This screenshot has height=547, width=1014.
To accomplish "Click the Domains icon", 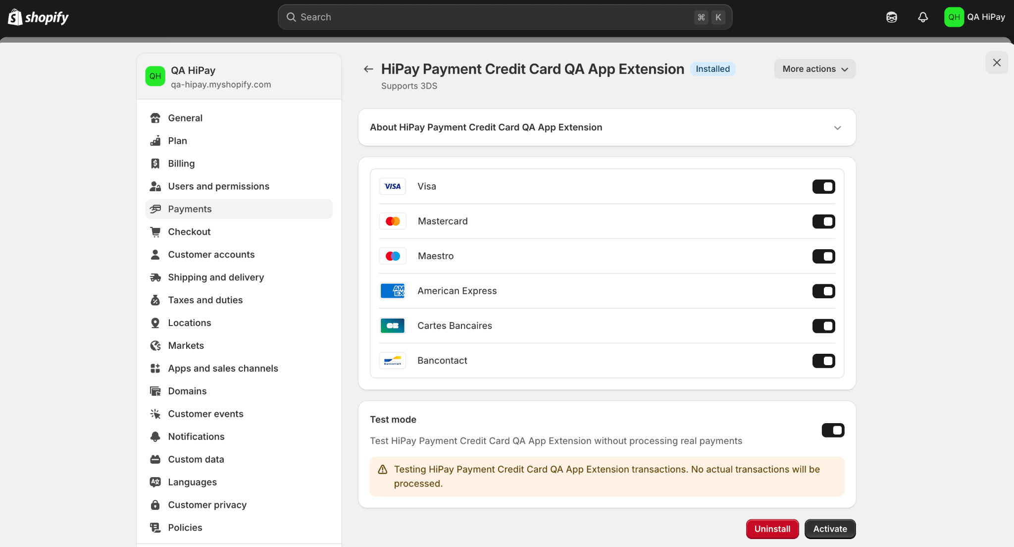I will [x=155, y=391].
